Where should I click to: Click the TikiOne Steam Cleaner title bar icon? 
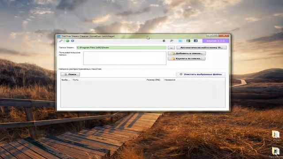(x=58, y=36)
